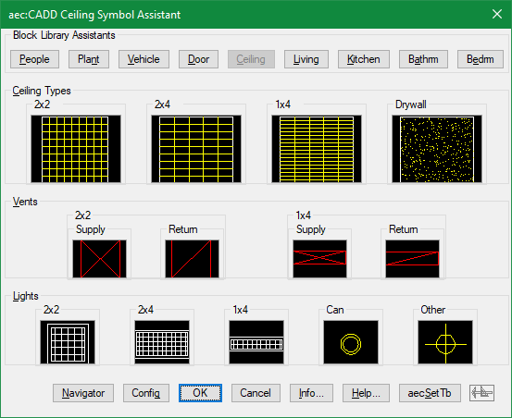Open the Config settings
Image resolution: width=512 pixels, height=418 pixels.
[x=146, y=393]
